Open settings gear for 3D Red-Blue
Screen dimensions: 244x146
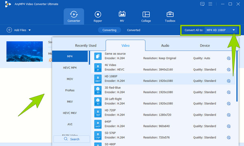click(229, 92)
